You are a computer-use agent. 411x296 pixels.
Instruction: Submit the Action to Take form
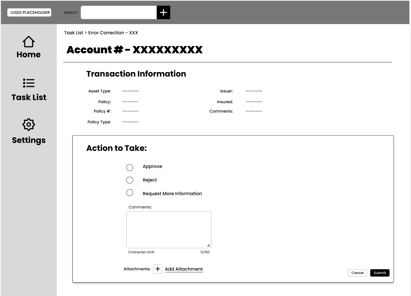click(x=380, y=273)
